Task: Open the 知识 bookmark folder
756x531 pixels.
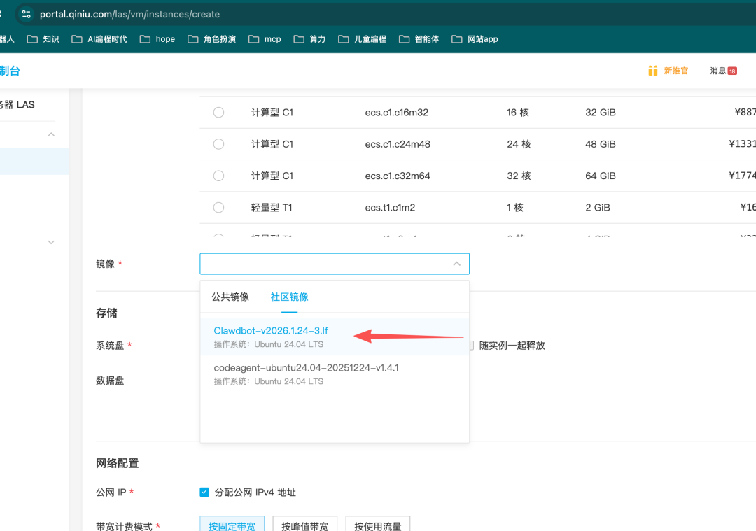Action: click(43, 39)
